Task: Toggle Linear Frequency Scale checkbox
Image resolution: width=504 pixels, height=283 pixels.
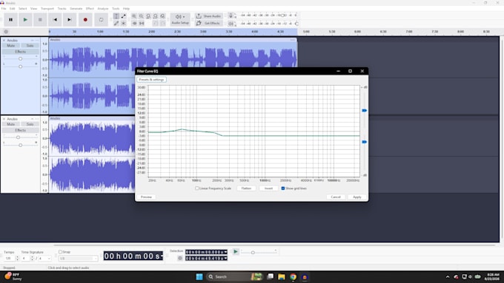Action: coord(196,188)
